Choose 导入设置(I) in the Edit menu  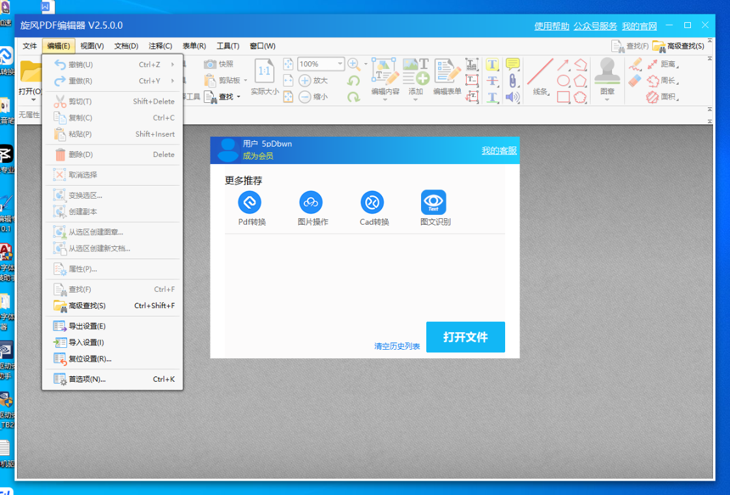coord(112,343)
